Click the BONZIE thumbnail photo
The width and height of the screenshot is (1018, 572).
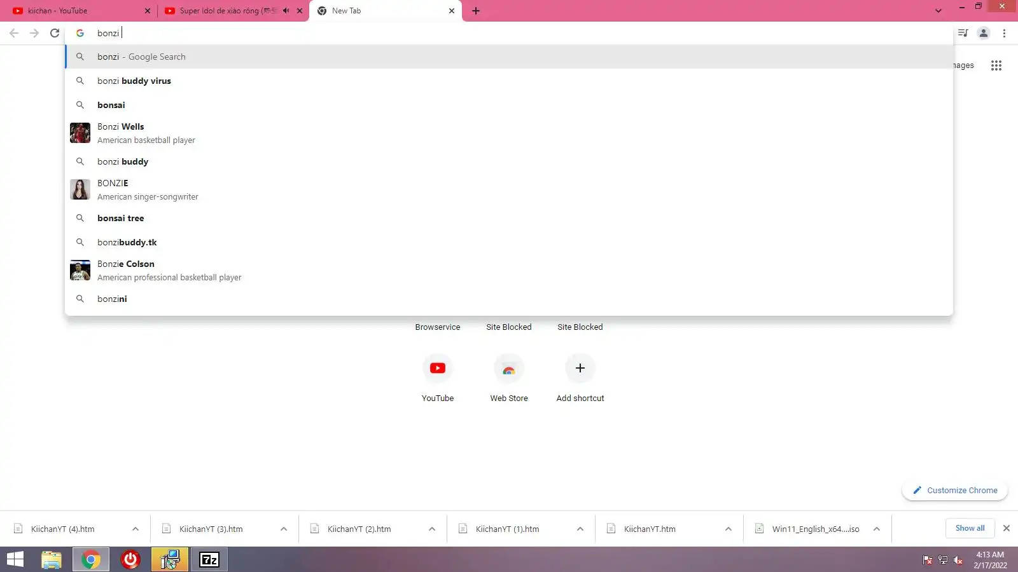(x=80, y=189)
